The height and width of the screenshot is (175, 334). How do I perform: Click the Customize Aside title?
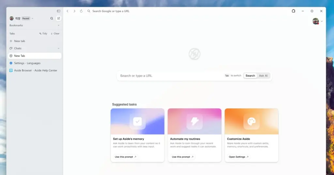click(x=238, y=139)
